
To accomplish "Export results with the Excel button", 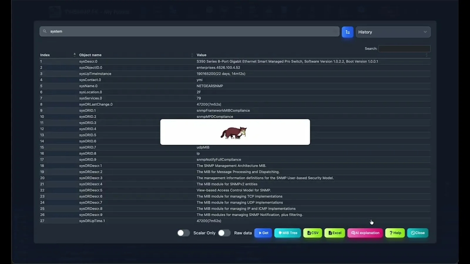I will tap(335, 233).
